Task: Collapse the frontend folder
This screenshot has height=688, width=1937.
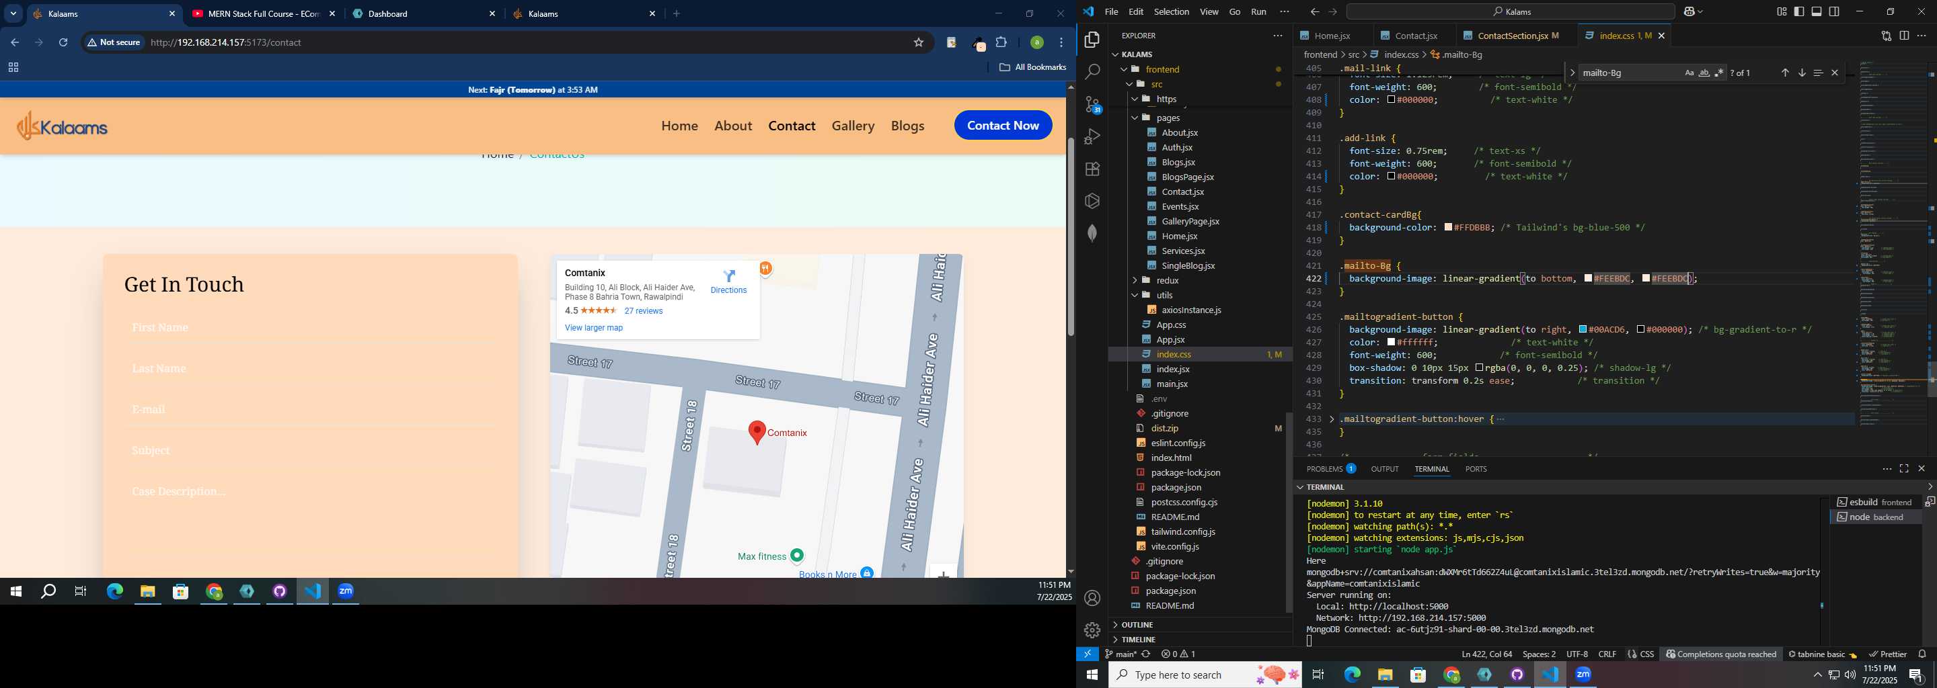Action: [1125, 69]
